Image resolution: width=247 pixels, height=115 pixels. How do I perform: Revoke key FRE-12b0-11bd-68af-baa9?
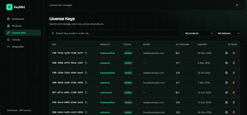click(226, 73)
